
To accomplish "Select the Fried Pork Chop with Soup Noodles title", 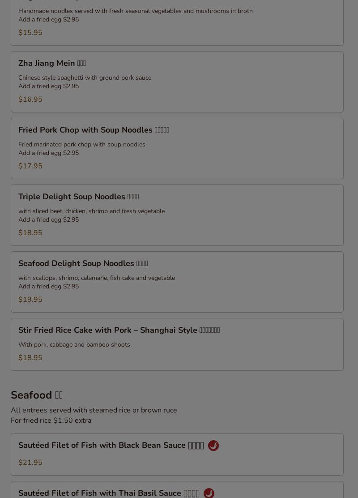I will 94,130.
